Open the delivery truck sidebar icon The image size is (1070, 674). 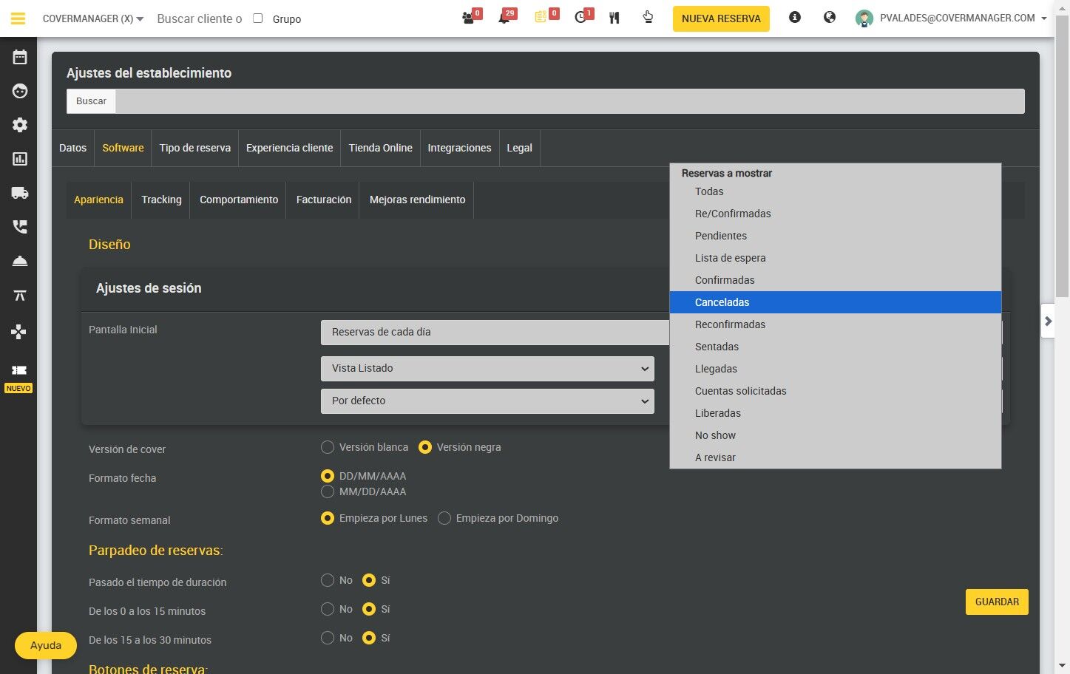coord(20,193)
